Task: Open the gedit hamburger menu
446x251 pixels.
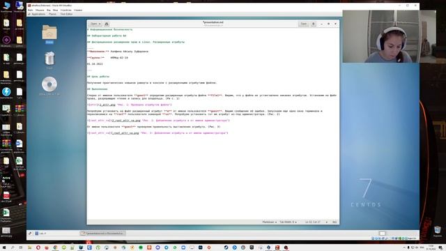Action: point(313,24)
